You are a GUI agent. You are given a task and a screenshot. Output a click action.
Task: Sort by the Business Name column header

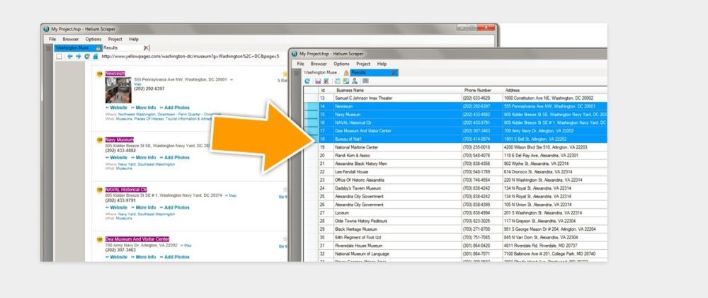350,91
